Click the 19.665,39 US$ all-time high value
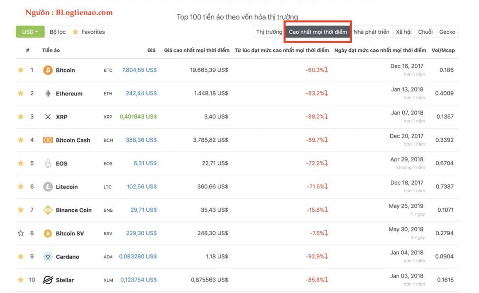The height and width of the screenshot is (293, 479). [x=209, y=70]
